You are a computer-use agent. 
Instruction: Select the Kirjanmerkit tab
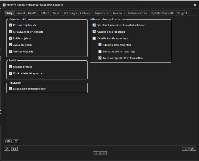point(102,13)
